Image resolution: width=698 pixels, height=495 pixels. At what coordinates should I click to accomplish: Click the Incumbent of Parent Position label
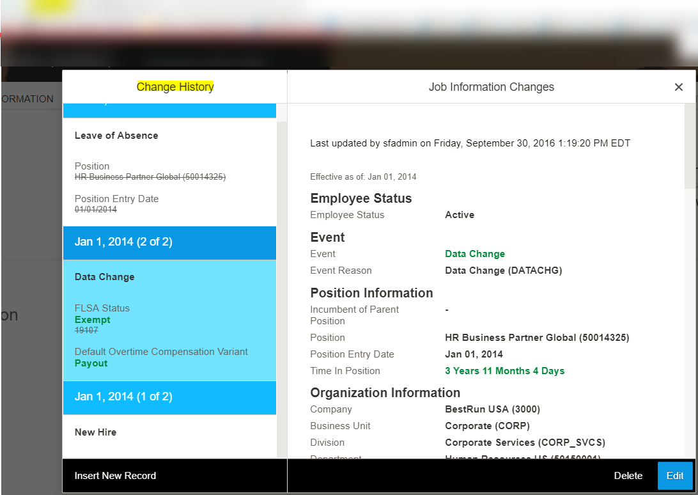pos(354,315)
